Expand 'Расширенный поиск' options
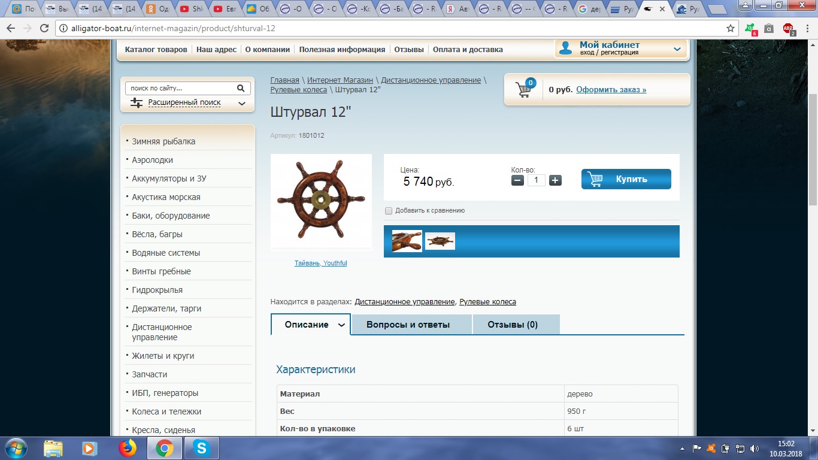818x460 pixels. [241, 103]
